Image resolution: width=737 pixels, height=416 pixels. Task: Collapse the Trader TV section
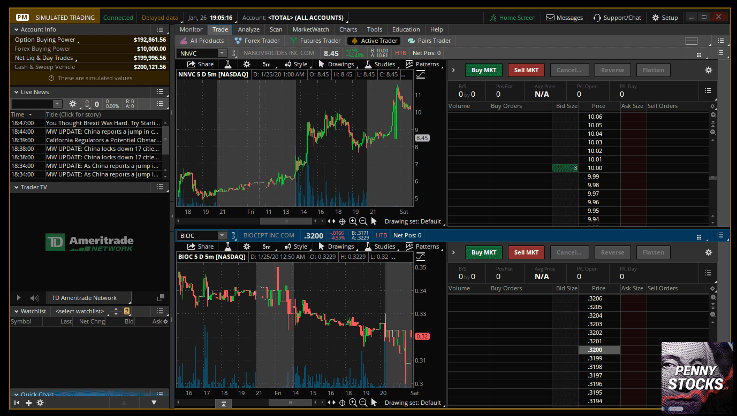[x=16, y=187]
